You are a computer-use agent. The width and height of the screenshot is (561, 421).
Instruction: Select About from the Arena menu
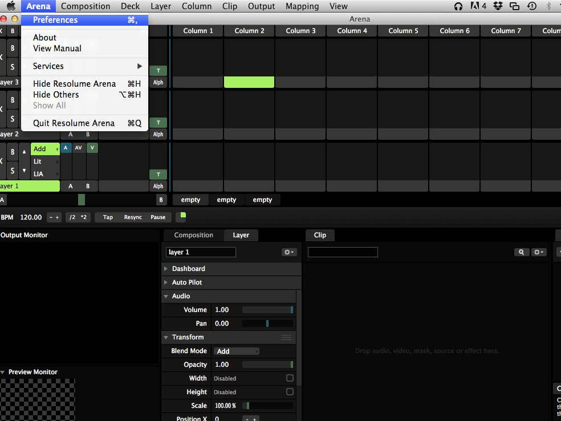(x=44, y=38)
